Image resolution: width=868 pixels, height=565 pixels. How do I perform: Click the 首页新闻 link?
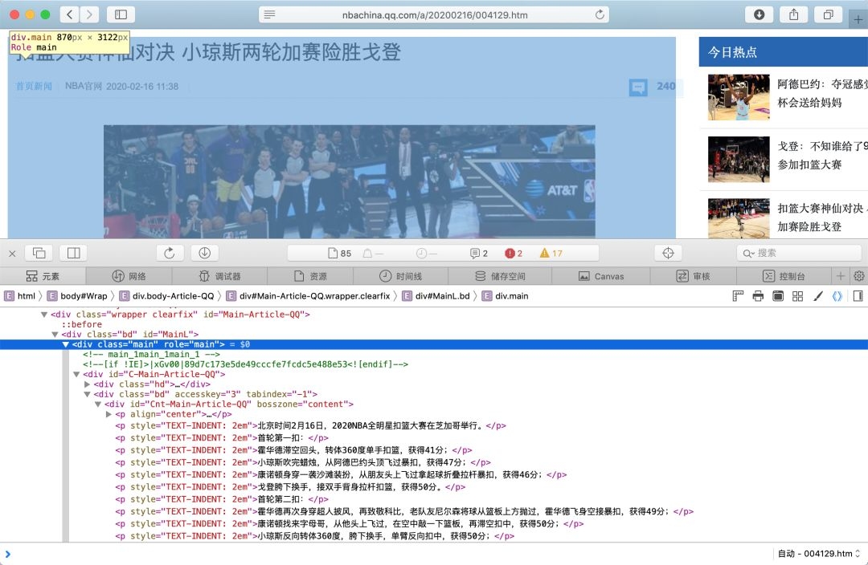pyautogui.click(x=34, y=87)
